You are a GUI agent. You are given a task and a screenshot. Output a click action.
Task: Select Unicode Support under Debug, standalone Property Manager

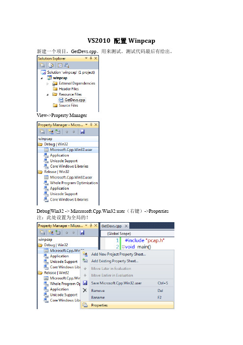61,161
